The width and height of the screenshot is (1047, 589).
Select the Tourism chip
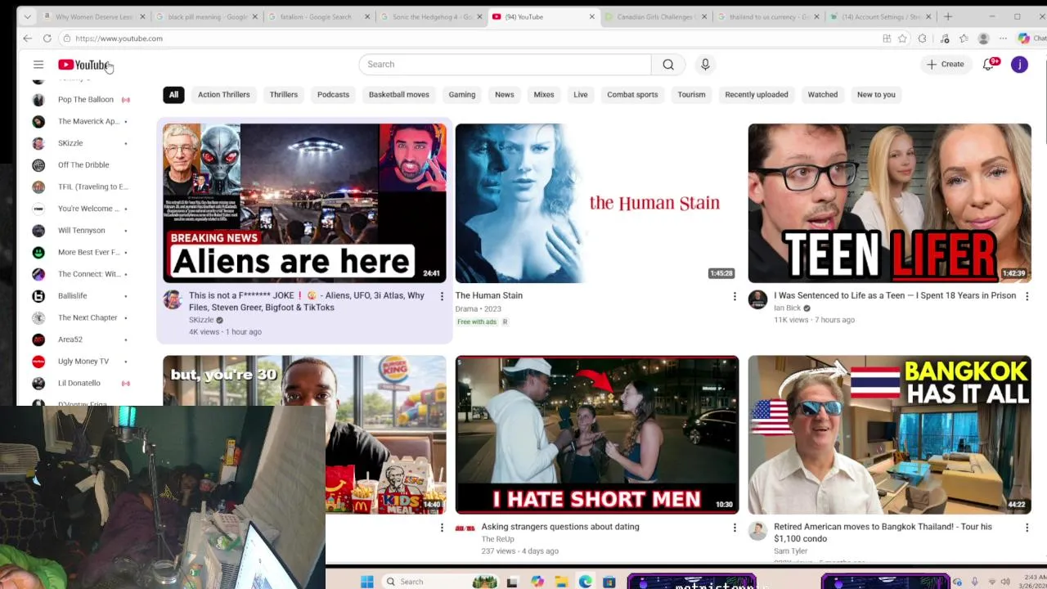691,95
